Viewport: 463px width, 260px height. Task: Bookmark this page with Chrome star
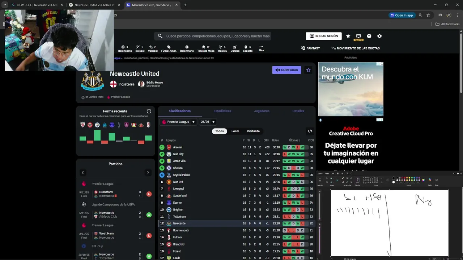(x=428, y=15)
